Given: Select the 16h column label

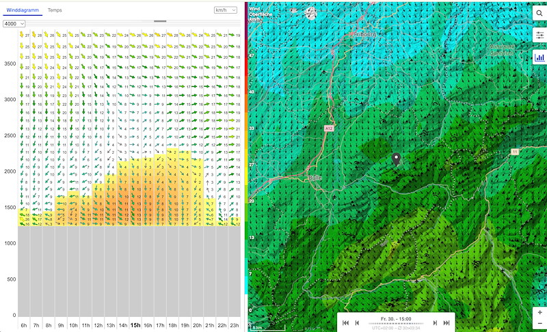Looking at the screenshot, I should [148, 325].
